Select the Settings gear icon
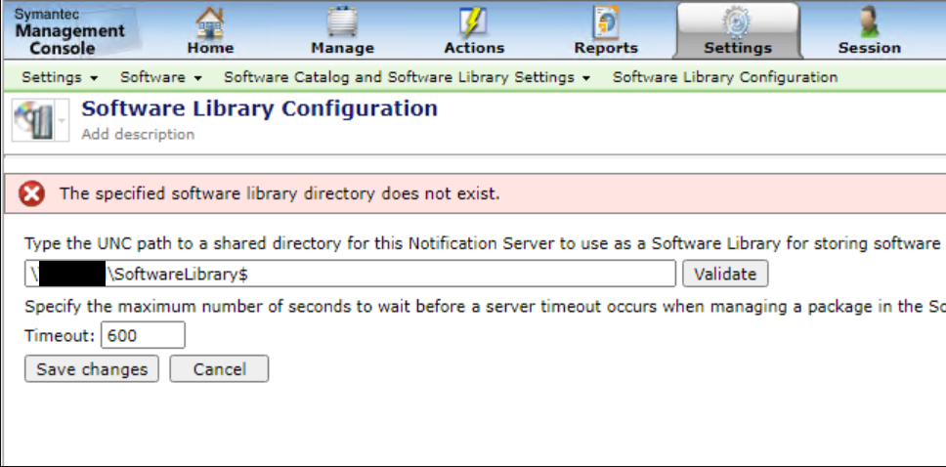The image size is (946, 467). coord(738,21)
